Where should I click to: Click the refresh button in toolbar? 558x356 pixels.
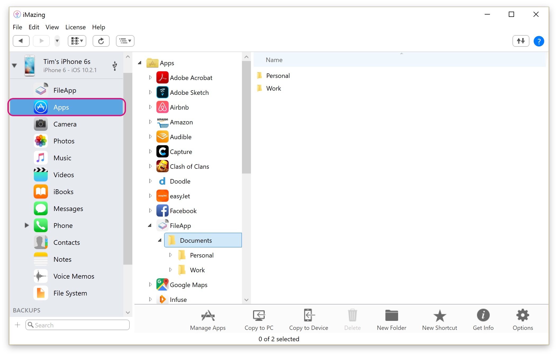(101, 41)
